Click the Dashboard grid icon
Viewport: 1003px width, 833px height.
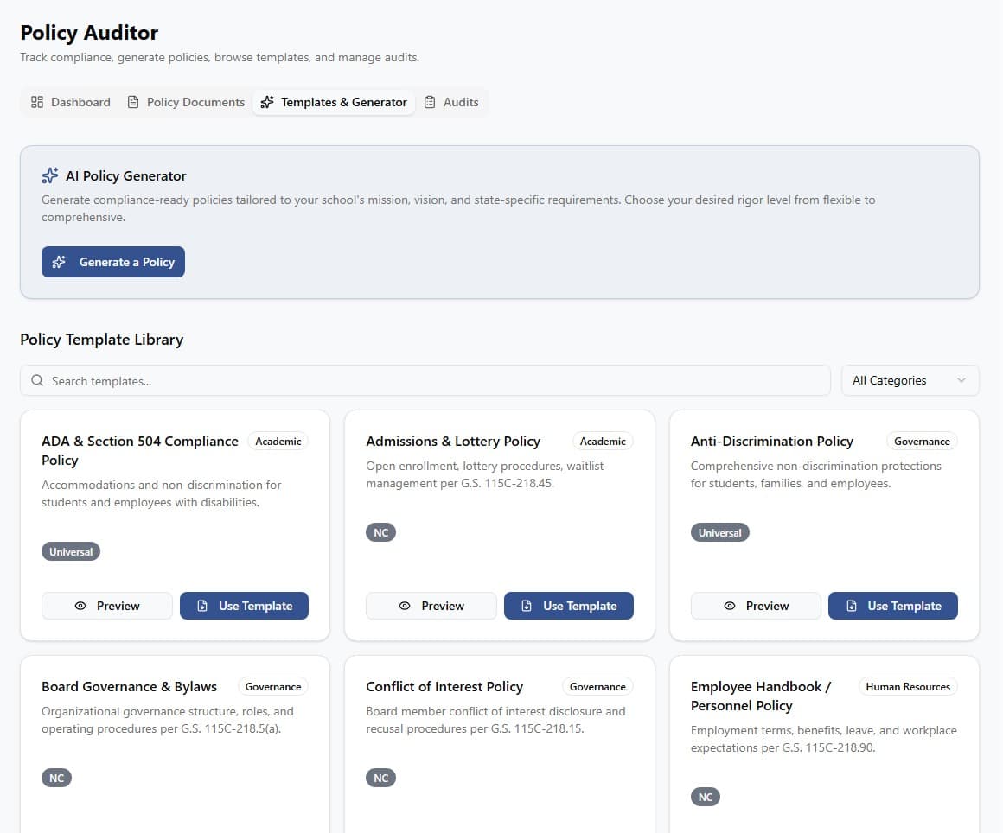(37, 102)
